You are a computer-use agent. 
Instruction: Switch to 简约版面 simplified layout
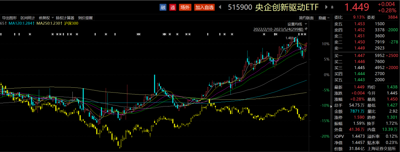(306, 18)
